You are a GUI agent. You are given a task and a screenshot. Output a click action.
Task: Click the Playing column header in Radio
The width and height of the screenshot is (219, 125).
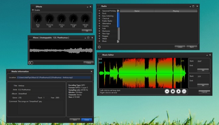click(176, 11)
